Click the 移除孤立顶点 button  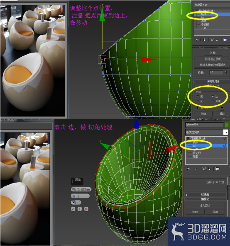[x=213, y=59]
